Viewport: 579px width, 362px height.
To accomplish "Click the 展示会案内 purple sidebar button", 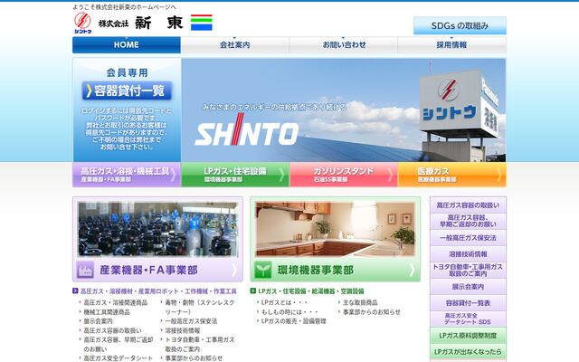I will (x=468, y=287).
